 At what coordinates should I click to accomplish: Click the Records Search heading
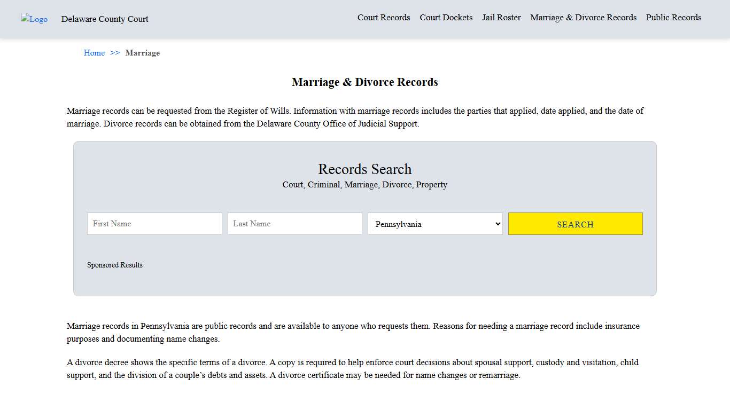(364, 169)
